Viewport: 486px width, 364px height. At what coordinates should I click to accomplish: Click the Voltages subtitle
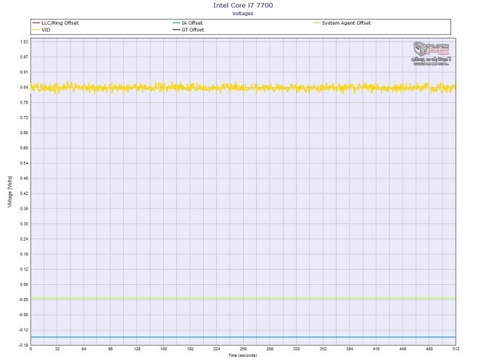(243, 13)
